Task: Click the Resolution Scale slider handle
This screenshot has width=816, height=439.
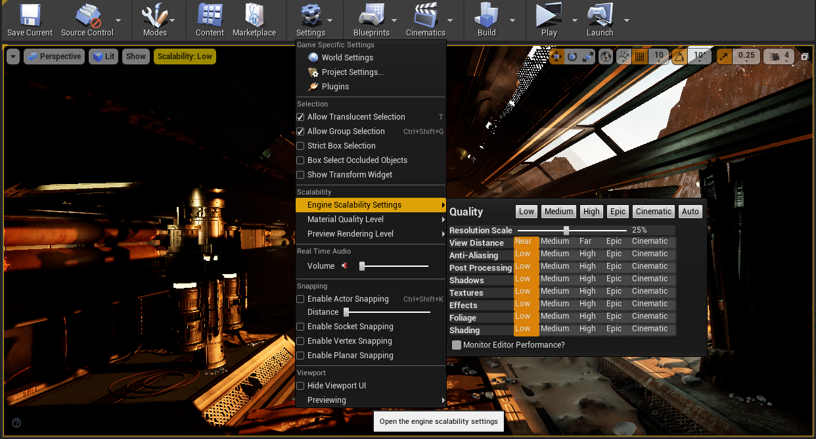Action: point(566,231)
